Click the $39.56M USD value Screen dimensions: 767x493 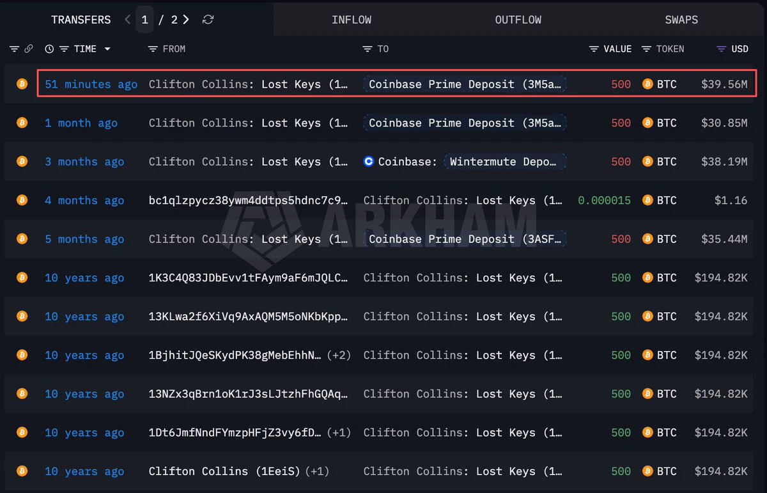coord(724,84)
